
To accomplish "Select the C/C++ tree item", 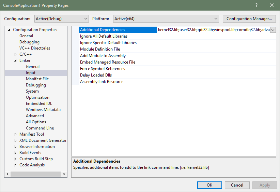I will (x=26, y=54).
